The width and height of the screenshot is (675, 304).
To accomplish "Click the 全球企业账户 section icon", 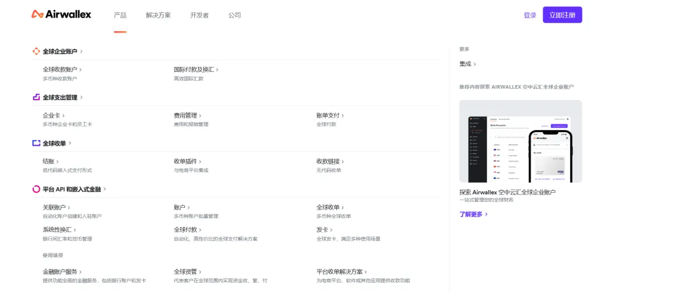I will coord(36,51).
